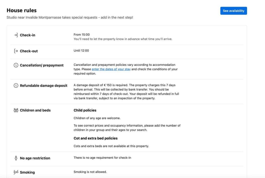The image size is (265, 178).
Task: Click the children and beds icon
Action: (x=16, y=110)
